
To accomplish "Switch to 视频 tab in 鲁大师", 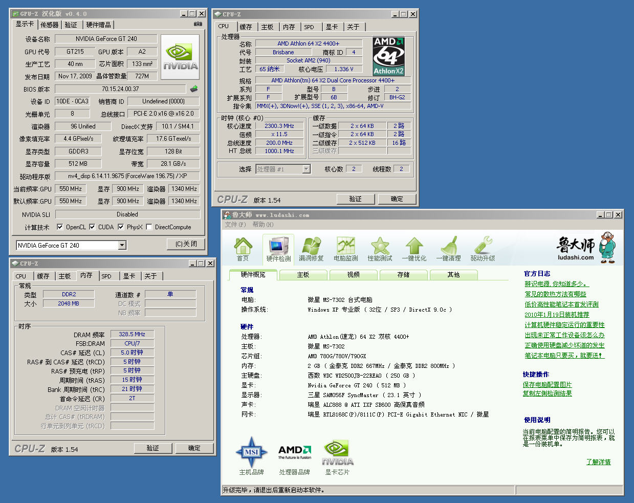I will tap(354, 275).
